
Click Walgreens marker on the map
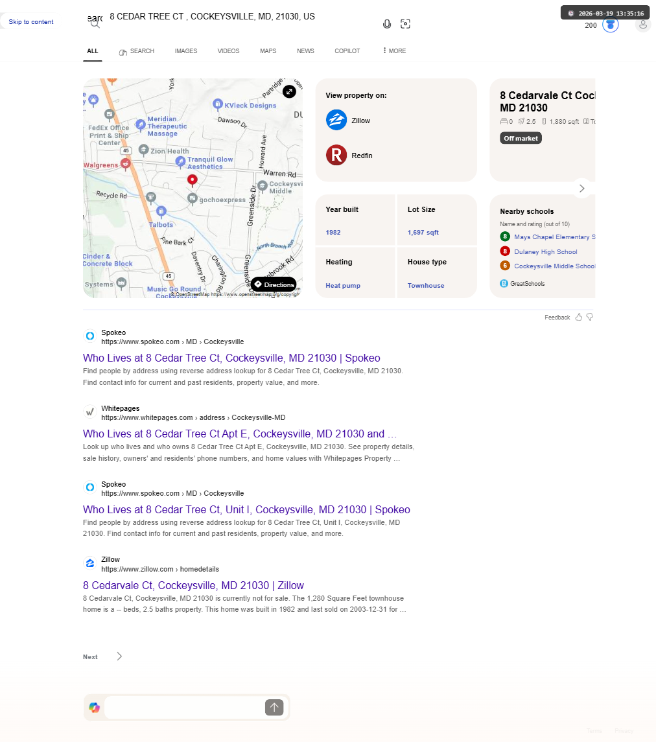pos(125,164)
